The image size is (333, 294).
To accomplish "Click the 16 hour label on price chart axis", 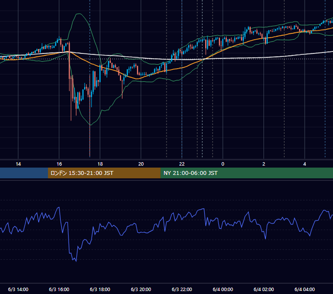I will tap(59, 164).
